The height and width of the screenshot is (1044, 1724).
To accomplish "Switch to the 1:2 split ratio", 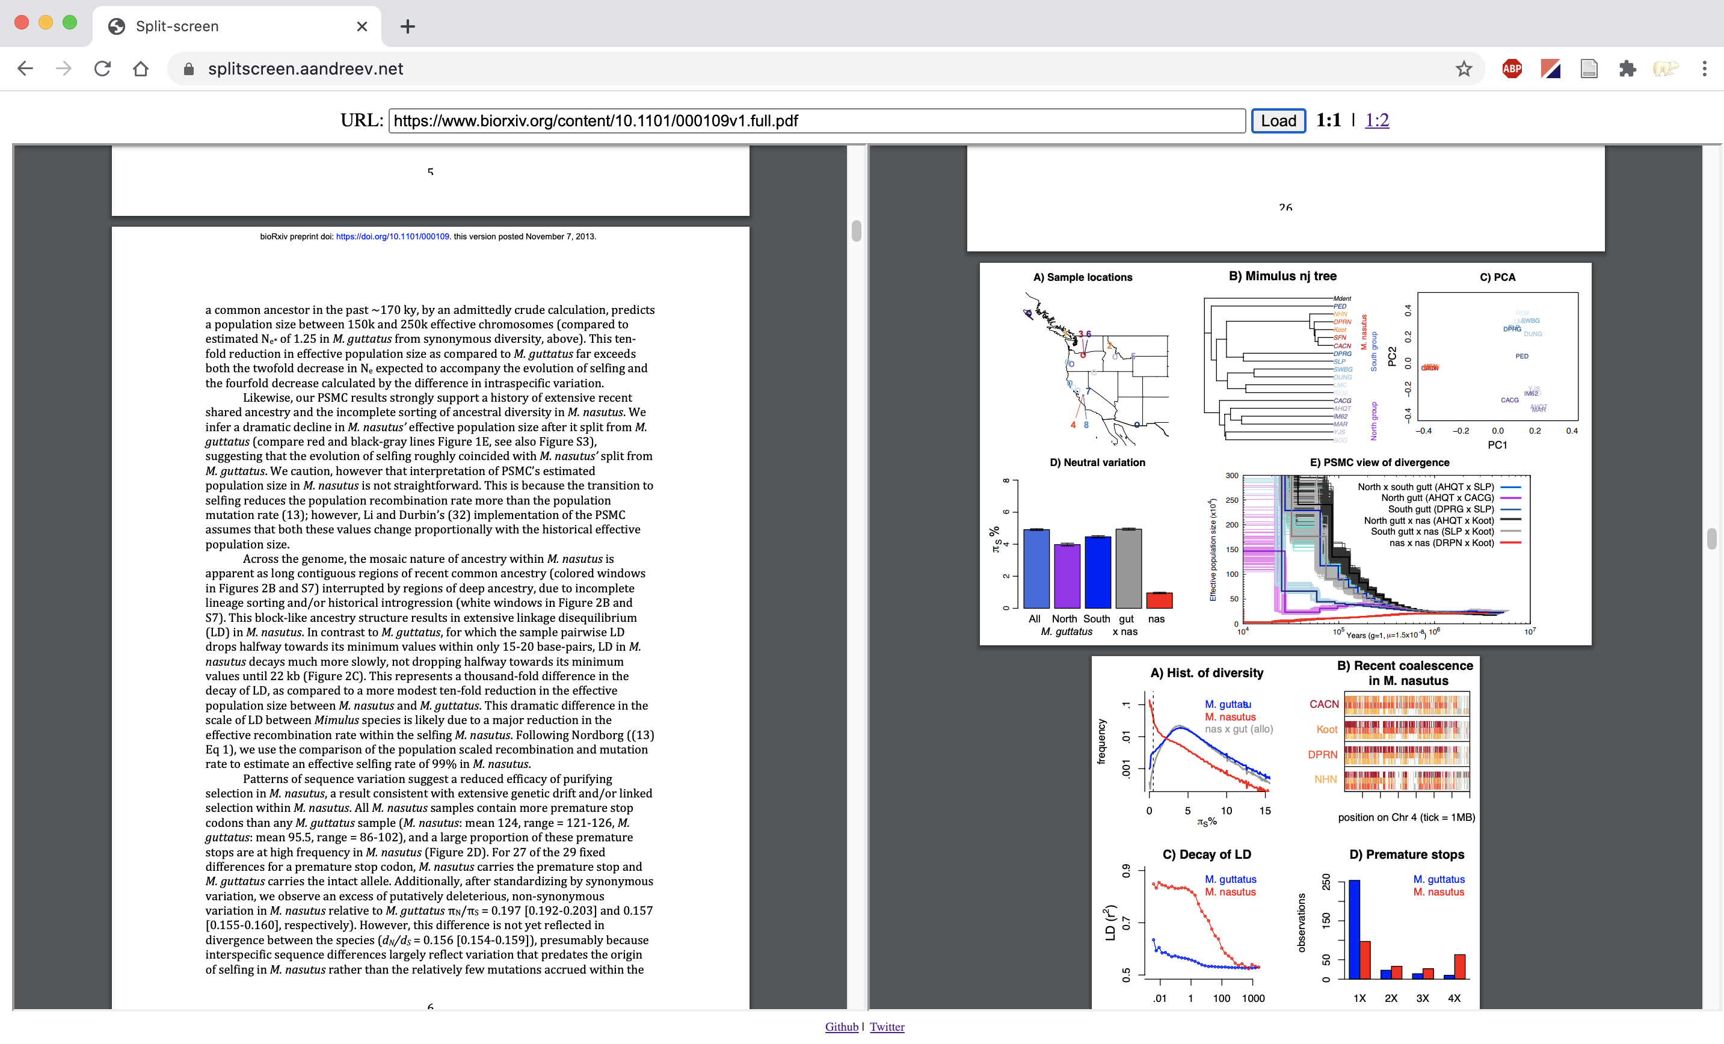I will click(x=1376, y=120).
